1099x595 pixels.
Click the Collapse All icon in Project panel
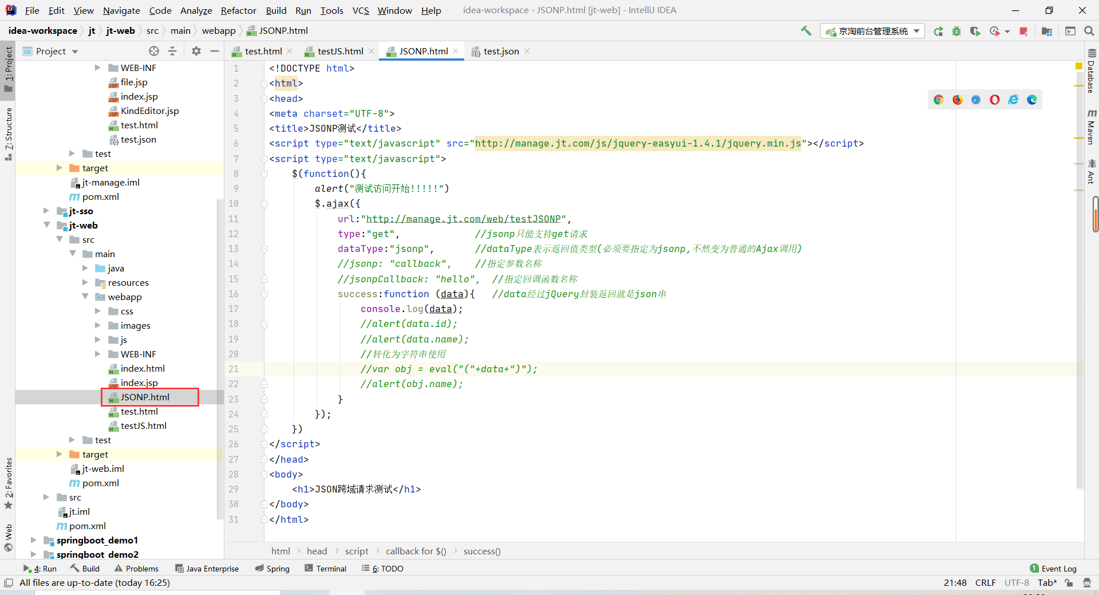click(172, 51)
